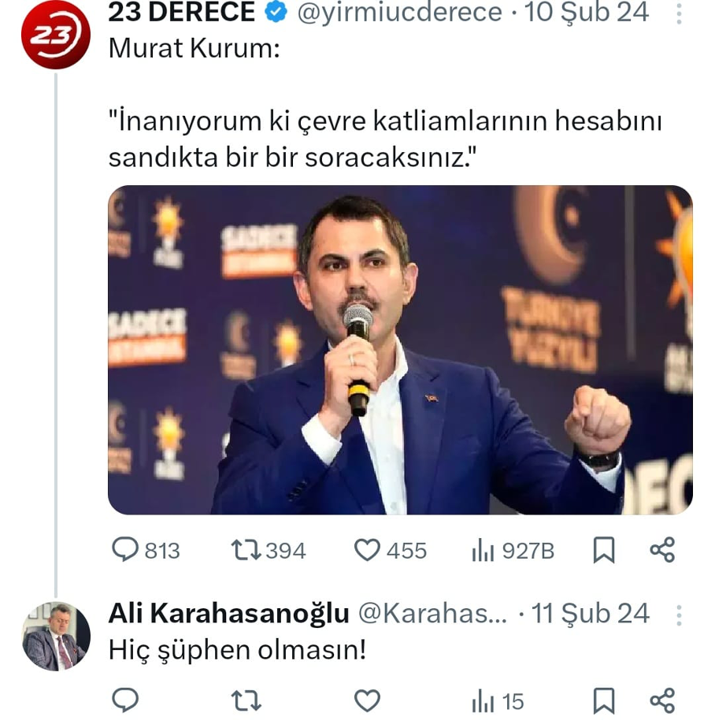The image size is (715, 728).
Task: Reply to the 23 DERECE tweet
Action: pyautogui.click(x=125, y=550)
